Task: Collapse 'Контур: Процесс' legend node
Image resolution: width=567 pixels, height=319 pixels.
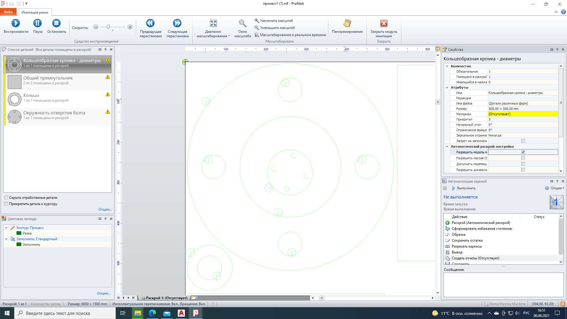Action: 6,228
